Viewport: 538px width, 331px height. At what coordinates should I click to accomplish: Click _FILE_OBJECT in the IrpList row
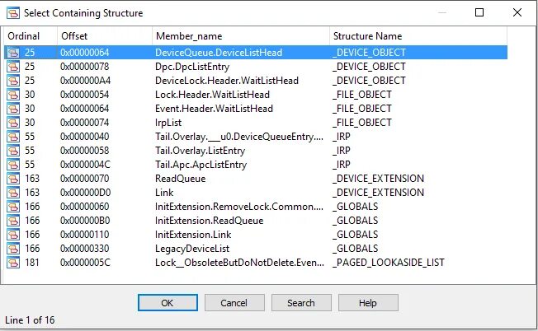[362, 123]
